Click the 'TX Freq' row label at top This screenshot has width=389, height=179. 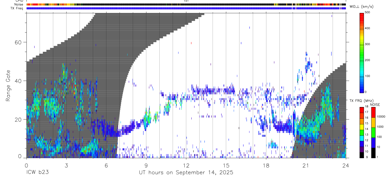click(x=17, y=8)
